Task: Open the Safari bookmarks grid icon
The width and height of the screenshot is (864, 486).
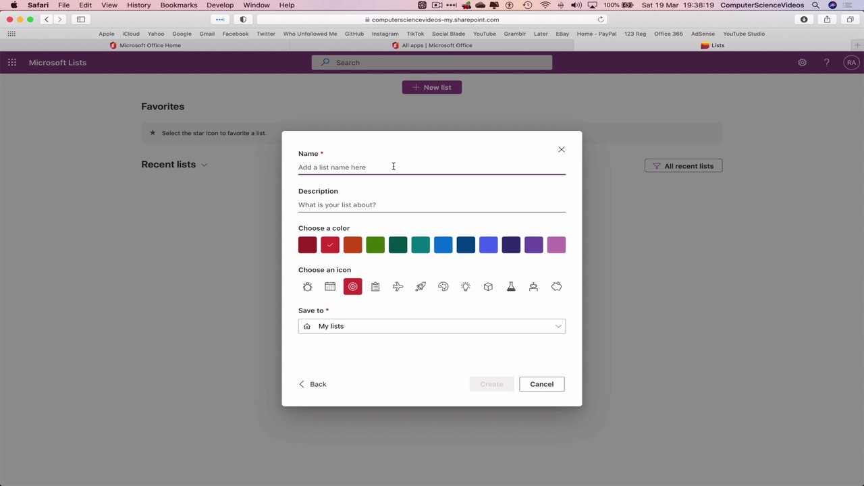Action: pyautogui.click(x=11, y=34)
